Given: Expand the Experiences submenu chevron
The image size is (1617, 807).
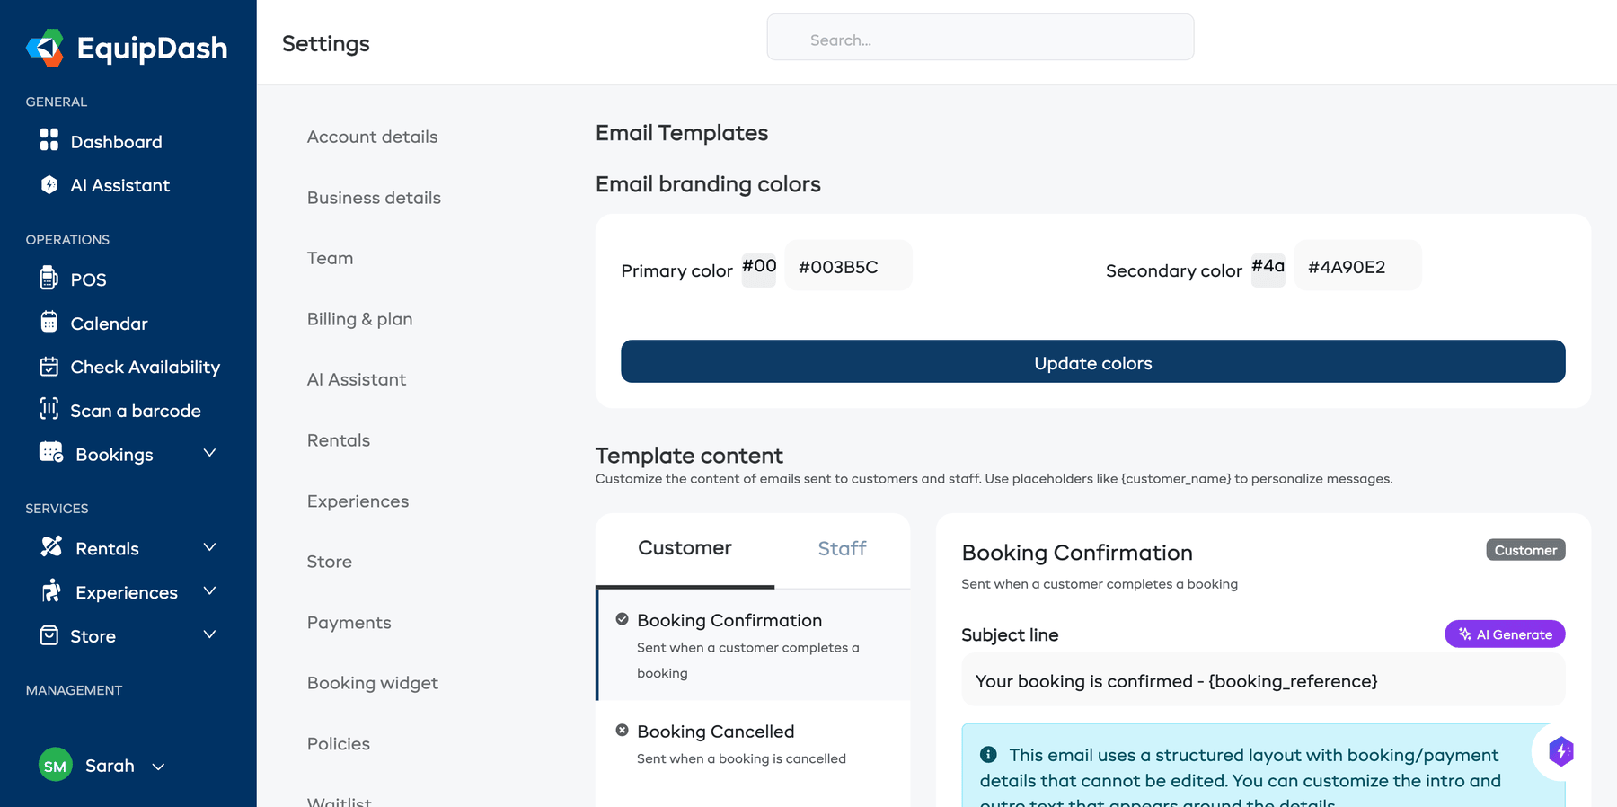Looking at the screenshot, I should click(209, 590).
